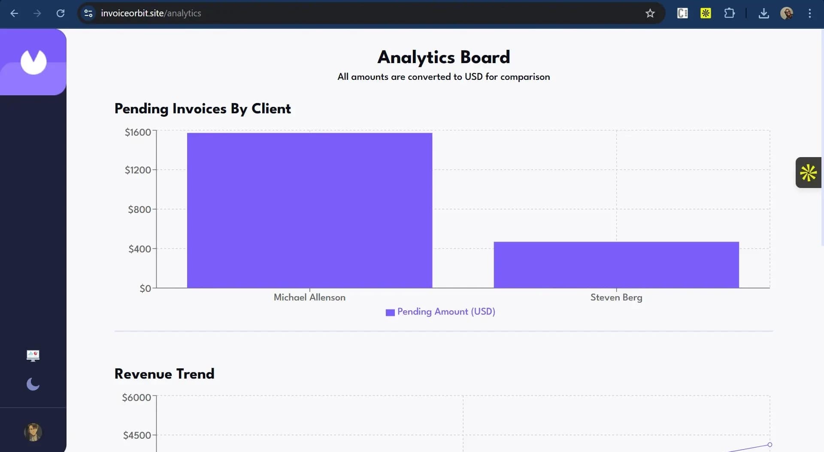
Task: Open the browser profile avatar menu
Action: 787,13
